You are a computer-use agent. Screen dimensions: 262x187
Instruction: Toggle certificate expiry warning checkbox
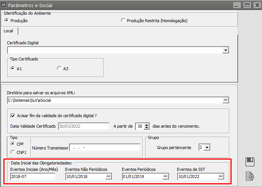click(13, 116)
